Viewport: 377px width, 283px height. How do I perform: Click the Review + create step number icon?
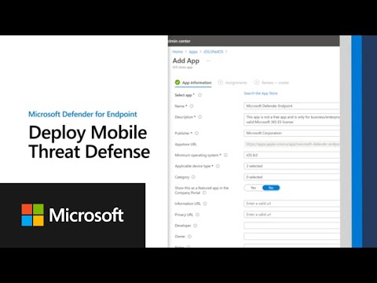pos(257,83)
